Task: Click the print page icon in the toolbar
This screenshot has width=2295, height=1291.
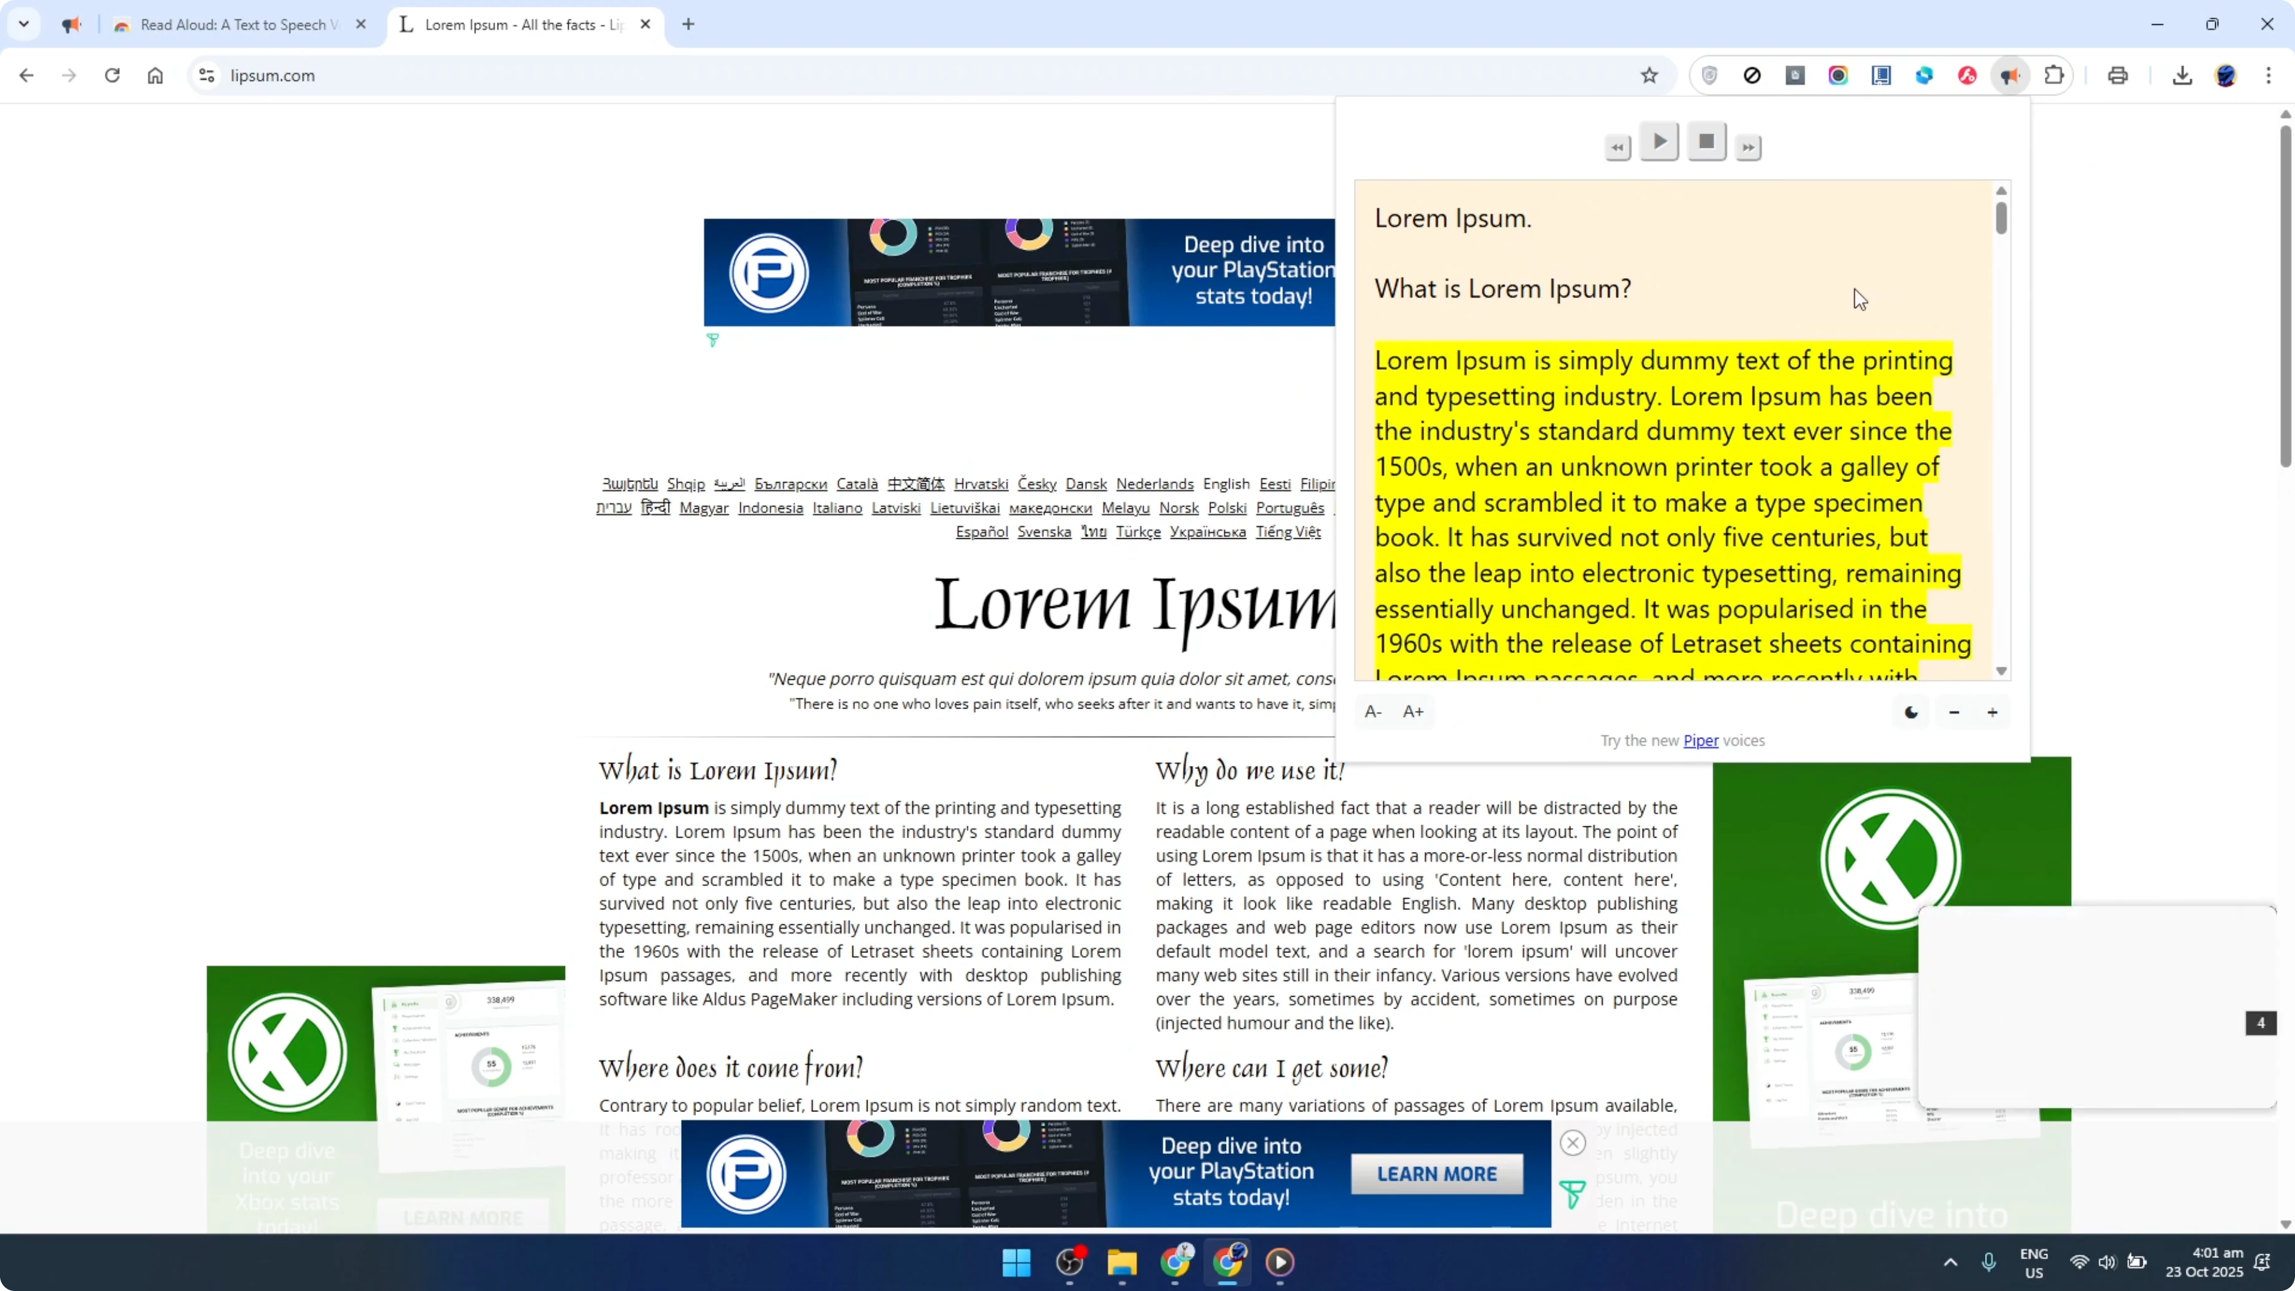Action: click(2118, 75)
